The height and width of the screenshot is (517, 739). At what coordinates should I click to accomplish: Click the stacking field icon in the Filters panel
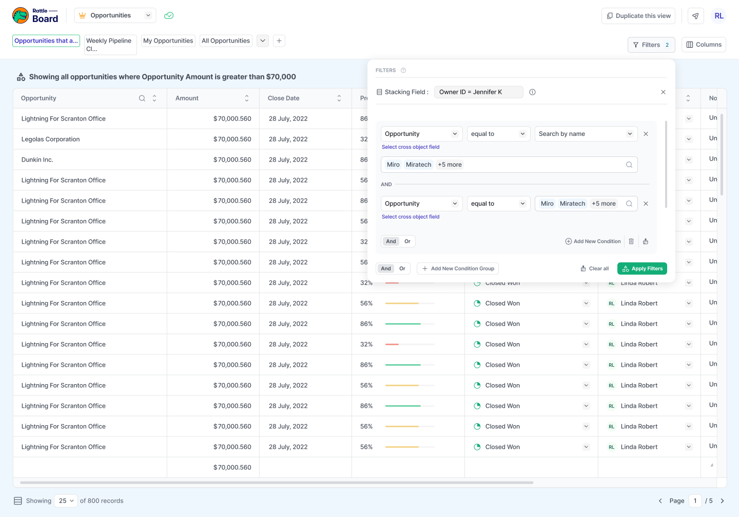pyautogui.click(x=379, y=92)
